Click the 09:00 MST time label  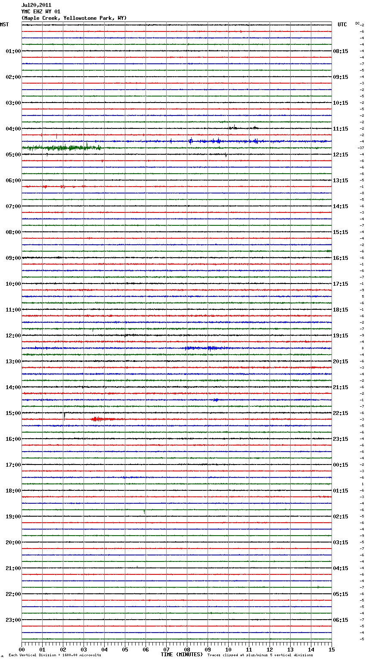pos(13,258)
